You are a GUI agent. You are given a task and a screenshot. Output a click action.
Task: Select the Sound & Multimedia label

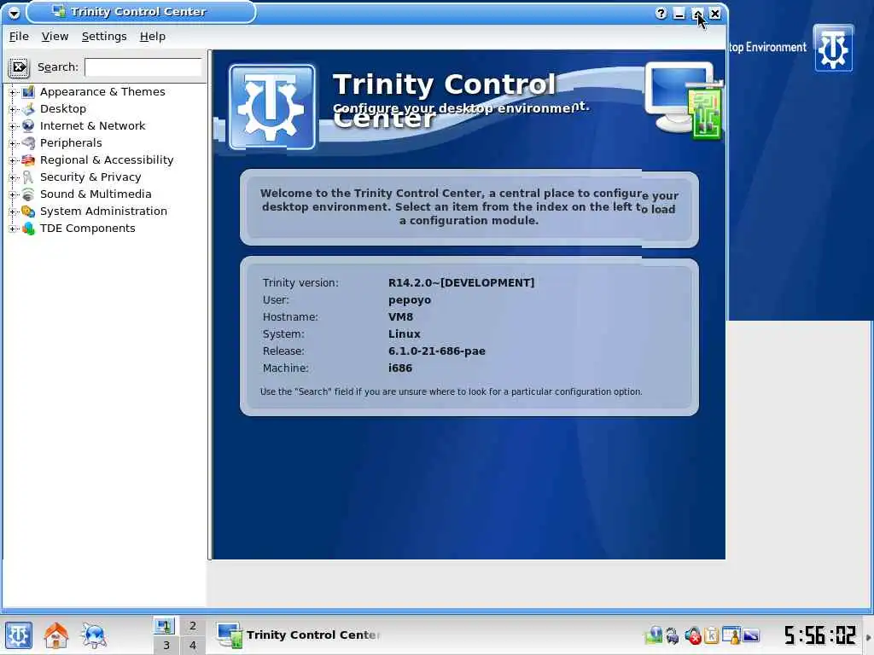[x=96, y=194]
